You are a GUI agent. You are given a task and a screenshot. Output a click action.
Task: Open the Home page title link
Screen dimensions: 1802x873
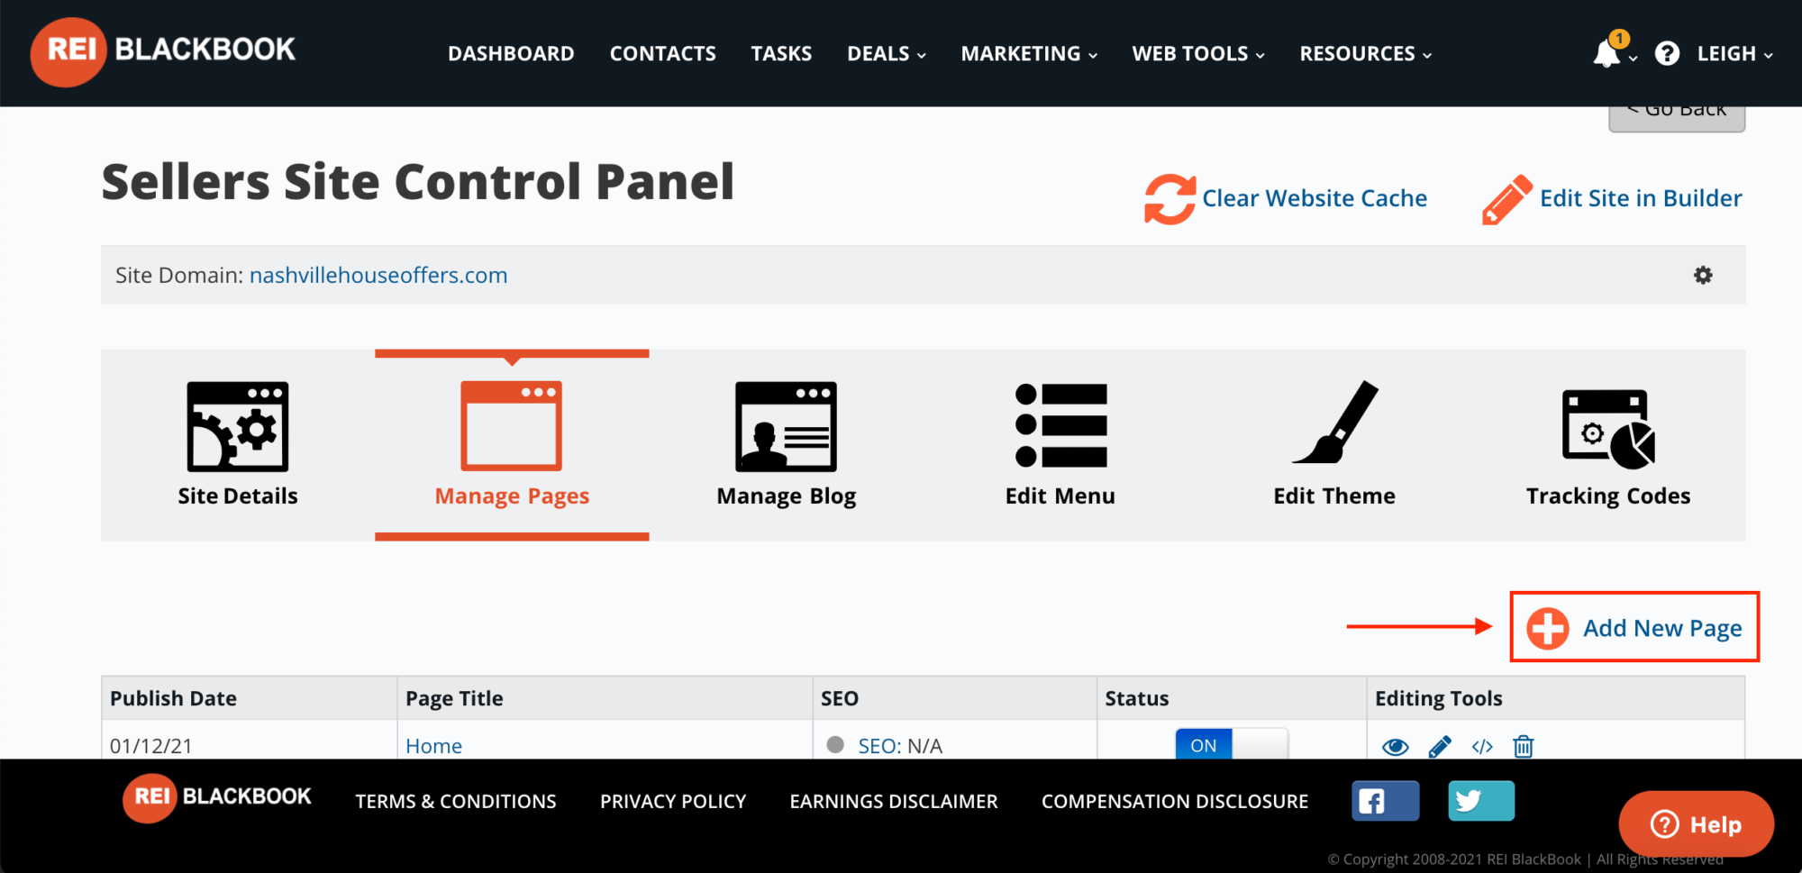pos(433,746)
